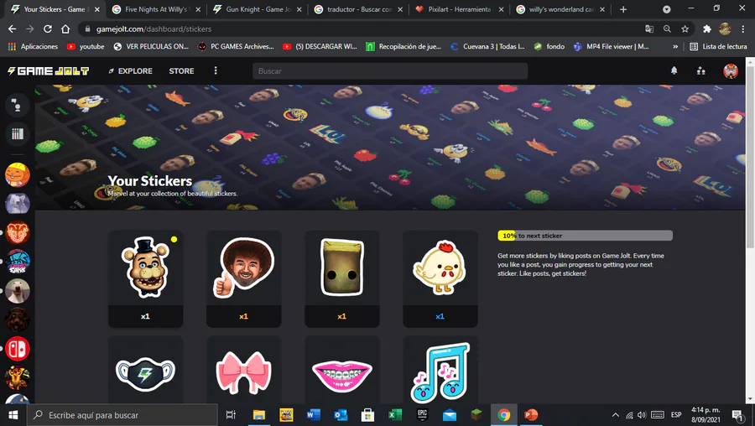This screenshot has height=426, width=755.
Task: Open the PC GAMES Archives bookmark
Action: click(236, 46)
